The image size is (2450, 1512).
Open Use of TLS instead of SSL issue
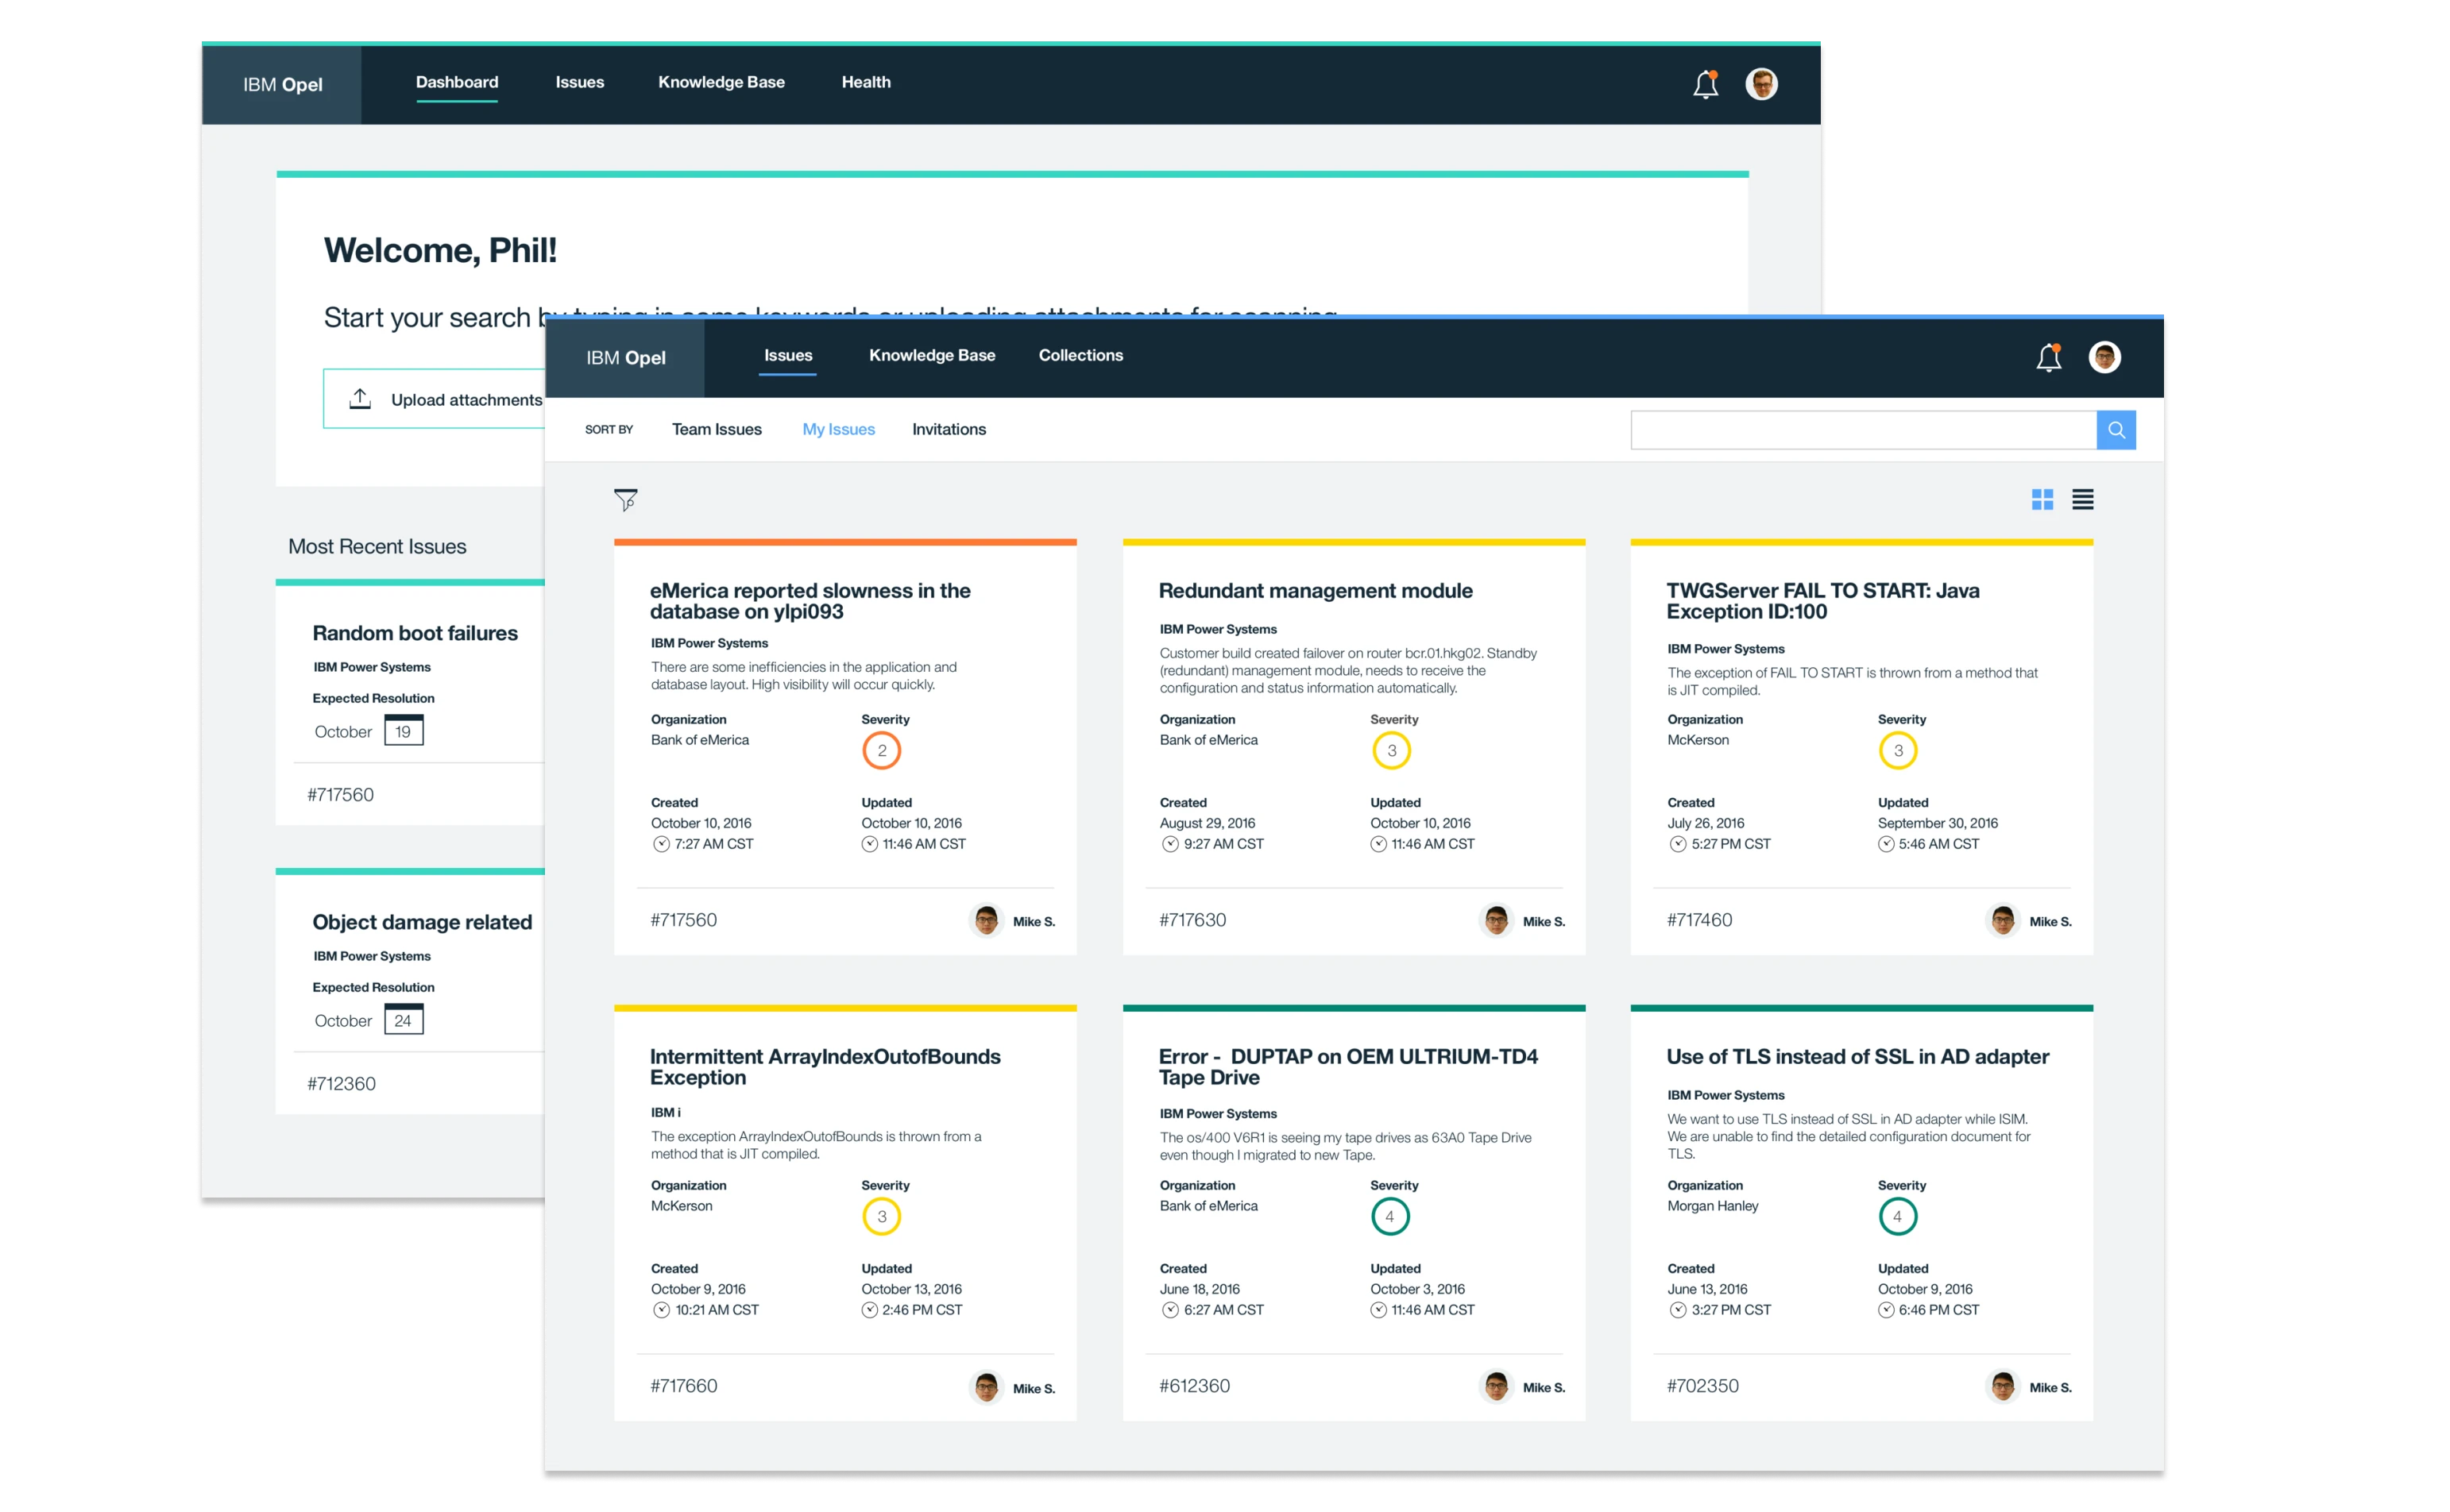[x=1857, y=1056]
